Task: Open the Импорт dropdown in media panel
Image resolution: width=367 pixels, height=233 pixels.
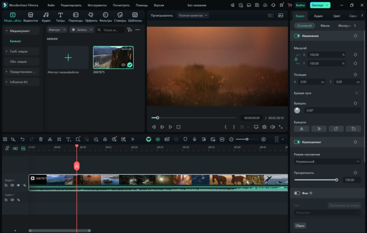Action: pyautogui.click(x=57, y=30)
